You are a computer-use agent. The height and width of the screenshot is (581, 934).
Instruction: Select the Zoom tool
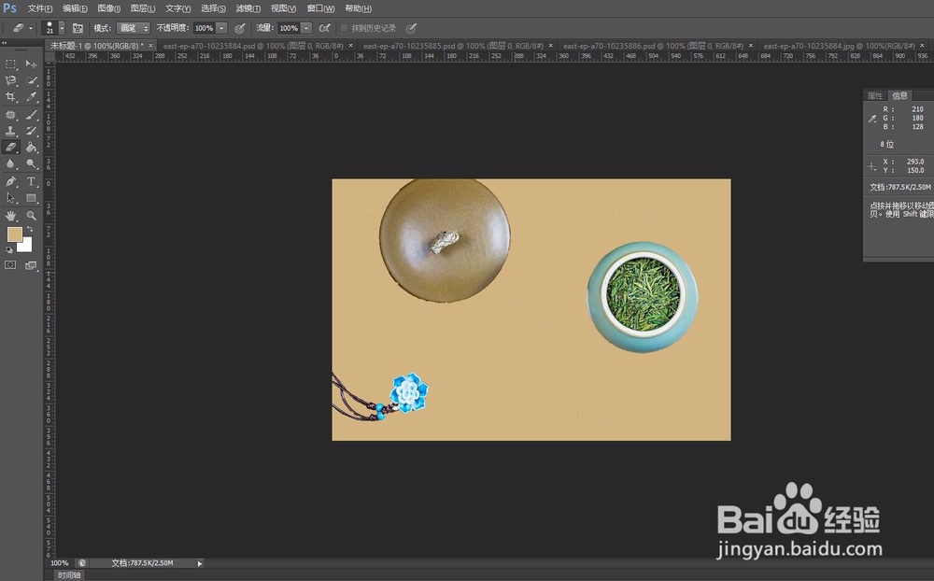pos(31,216)
